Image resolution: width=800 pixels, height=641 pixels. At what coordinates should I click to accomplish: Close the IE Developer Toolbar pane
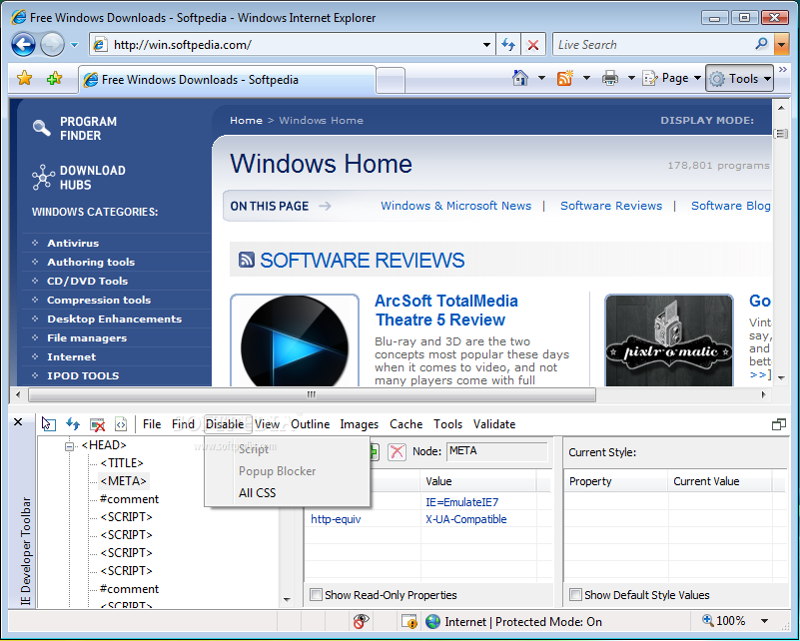18,422
